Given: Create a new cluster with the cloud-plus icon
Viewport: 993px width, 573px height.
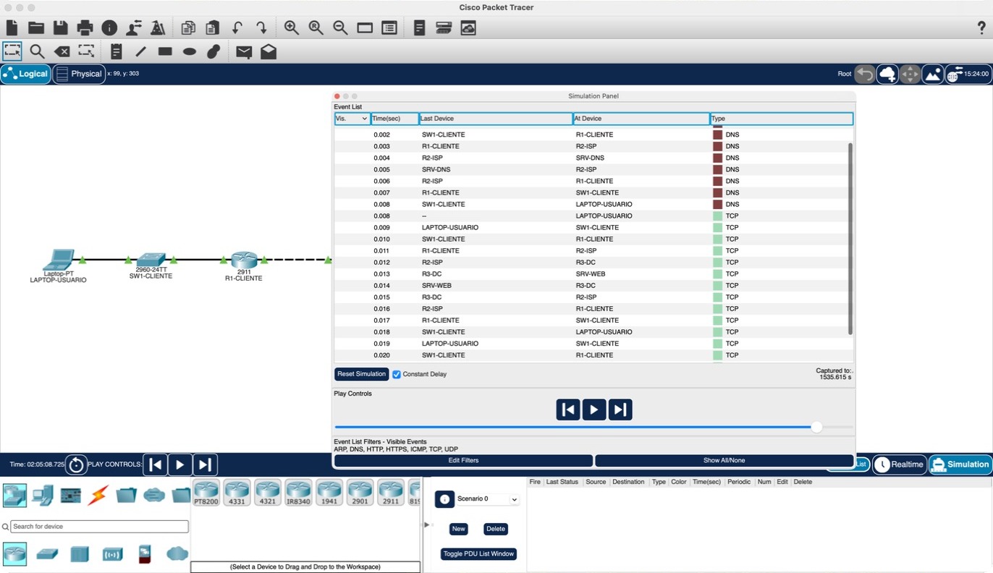Looking at the screenshot, I should (x=887, y=74).
